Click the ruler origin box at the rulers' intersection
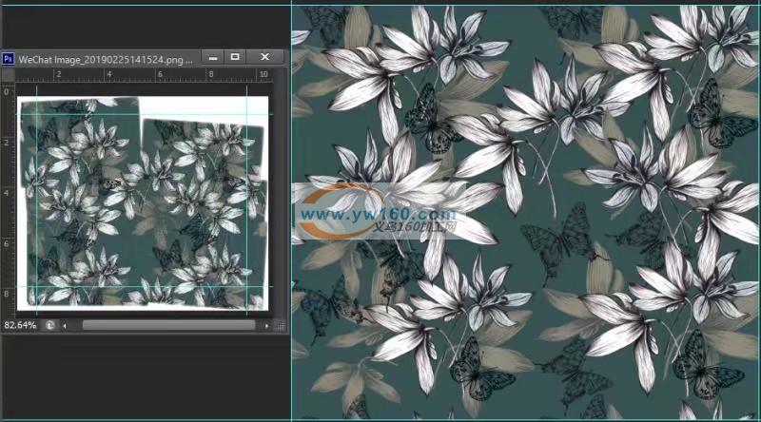This screenshot has height=422, width=761. pyautogui.click(x=8, y=74)
